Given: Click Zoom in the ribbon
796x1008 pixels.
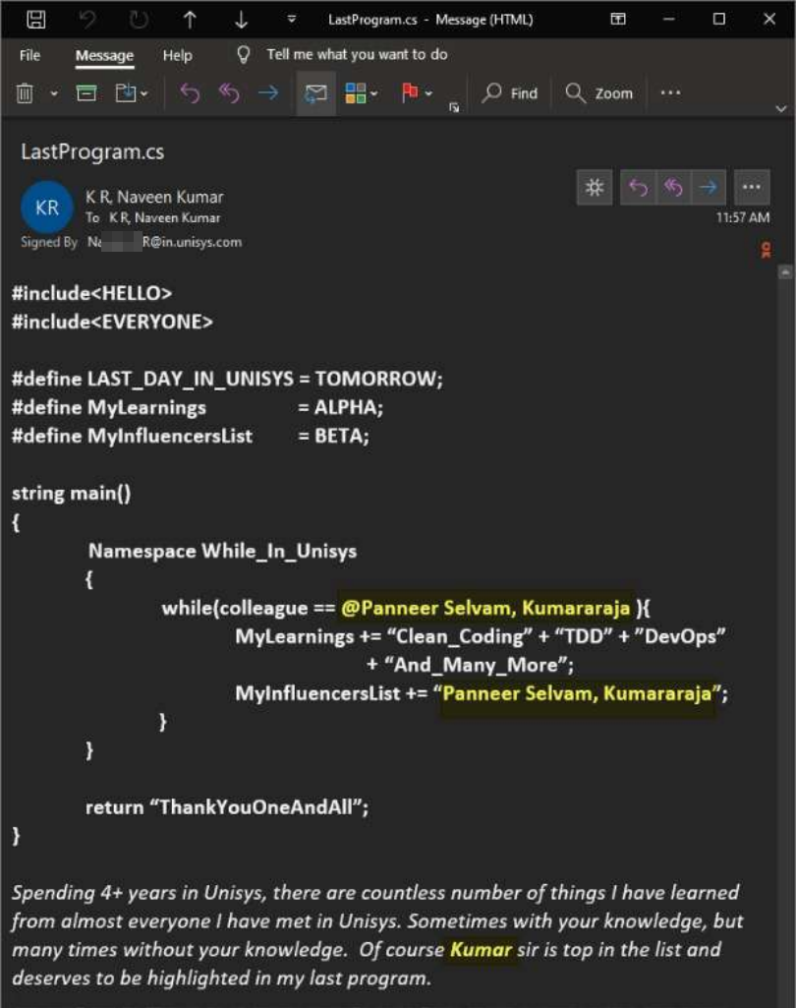Looking at the screenshot, I should (598, 93).
